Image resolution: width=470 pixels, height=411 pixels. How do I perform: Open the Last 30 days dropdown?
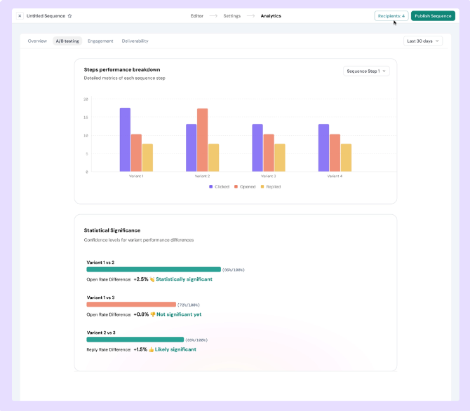422,41
